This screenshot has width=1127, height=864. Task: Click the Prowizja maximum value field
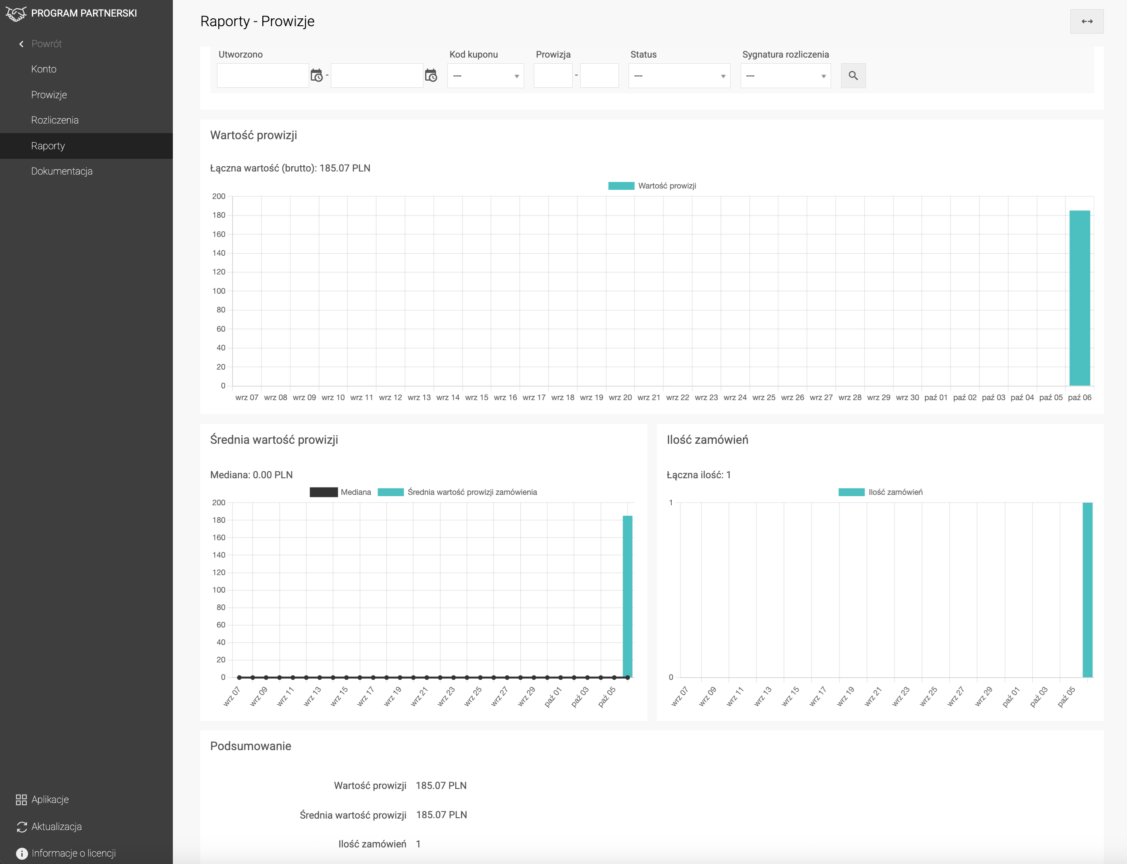(x=599, y=75)
